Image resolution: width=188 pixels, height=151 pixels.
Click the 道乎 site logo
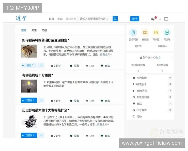click(x=21, y=18)
